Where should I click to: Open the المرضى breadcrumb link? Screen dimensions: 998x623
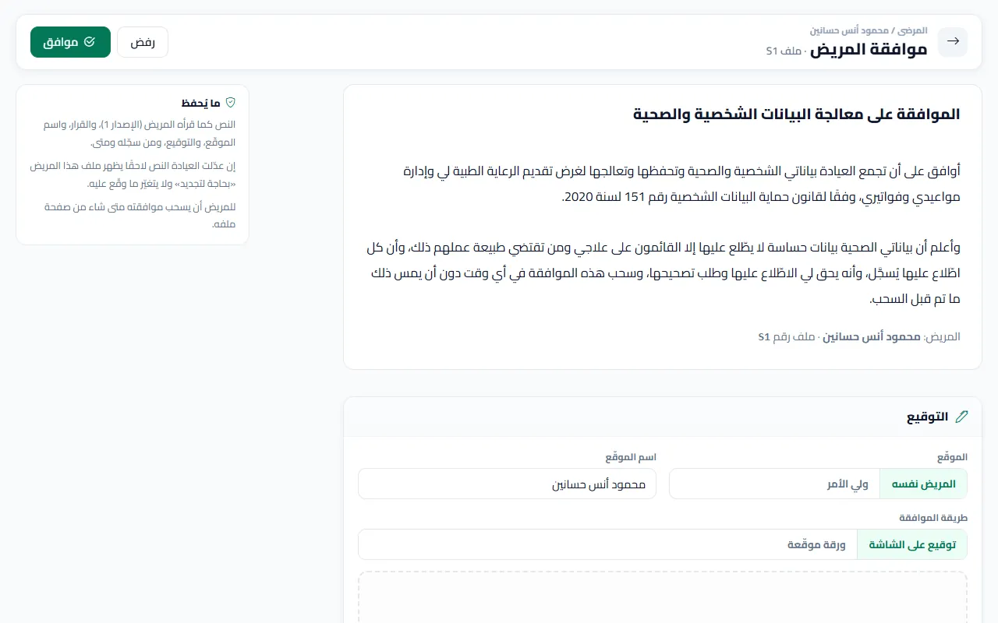point(912,30)
